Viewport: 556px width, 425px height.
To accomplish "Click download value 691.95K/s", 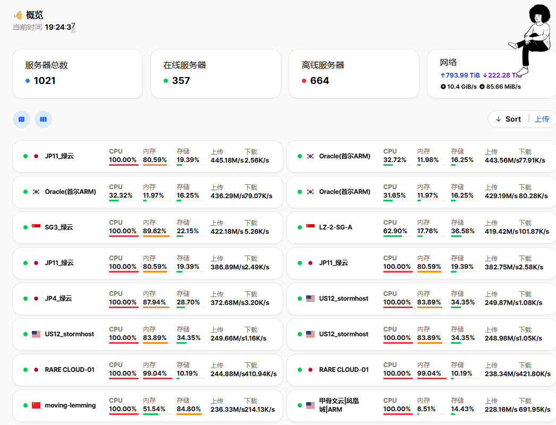I will [534, 410].
